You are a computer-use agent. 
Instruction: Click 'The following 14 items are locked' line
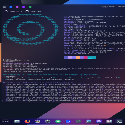click(51, 75)
